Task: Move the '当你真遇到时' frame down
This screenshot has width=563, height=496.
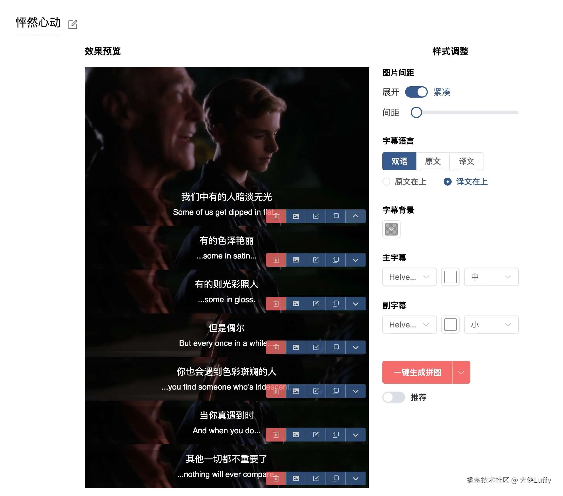Action: (x=356, y=435)
